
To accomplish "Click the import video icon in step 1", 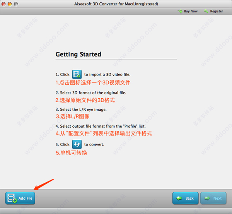I will [x=77, y=74].
